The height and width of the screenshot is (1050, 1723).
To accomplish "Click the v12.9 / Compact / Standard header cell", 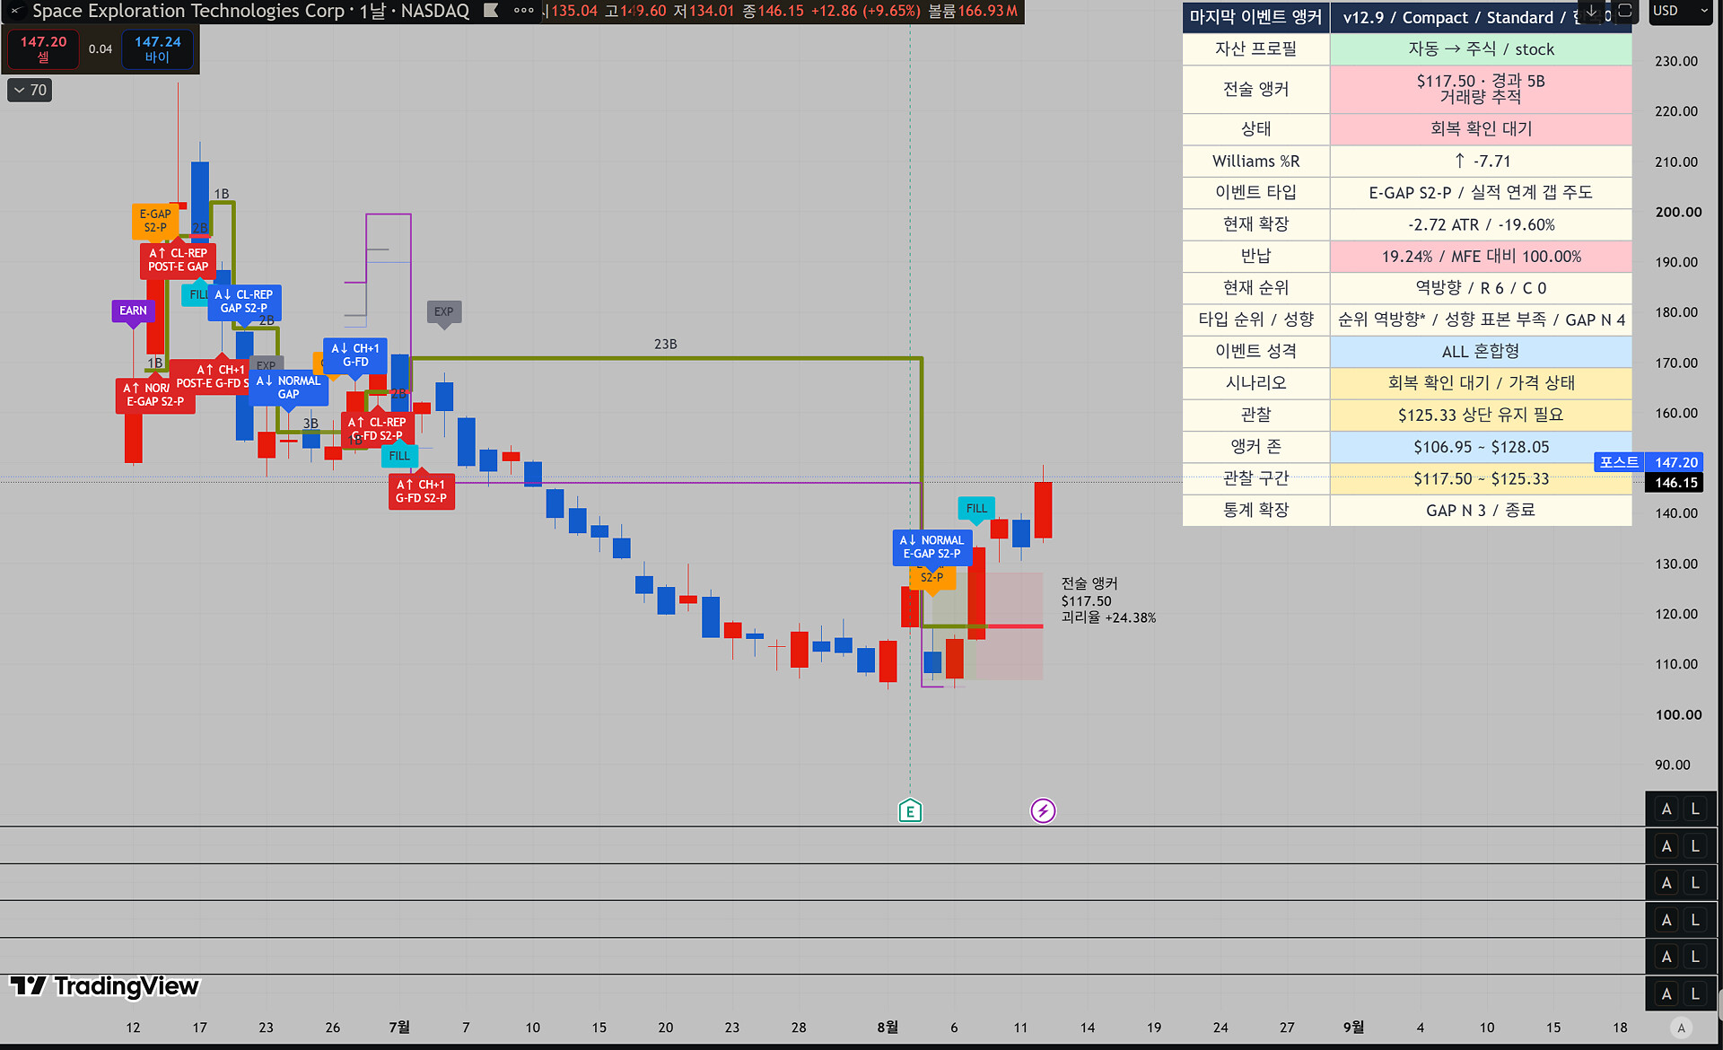I will tap(1481, 17).
